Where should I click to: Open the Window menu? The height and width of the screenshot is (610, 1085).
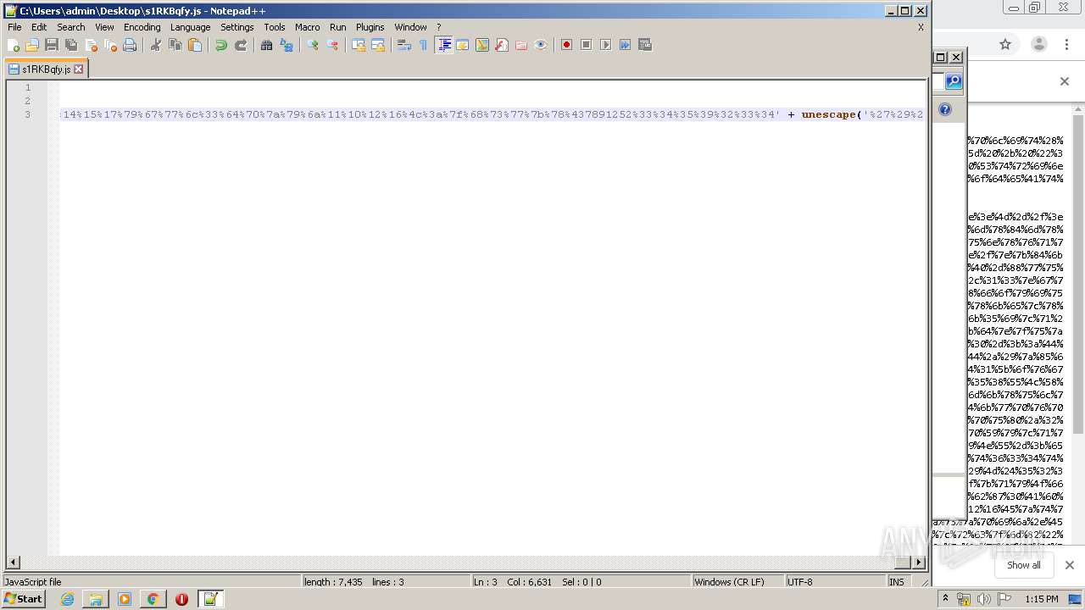click(410, 27)
